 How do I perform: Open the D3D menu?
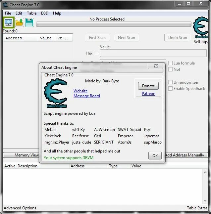pos(45,13)
